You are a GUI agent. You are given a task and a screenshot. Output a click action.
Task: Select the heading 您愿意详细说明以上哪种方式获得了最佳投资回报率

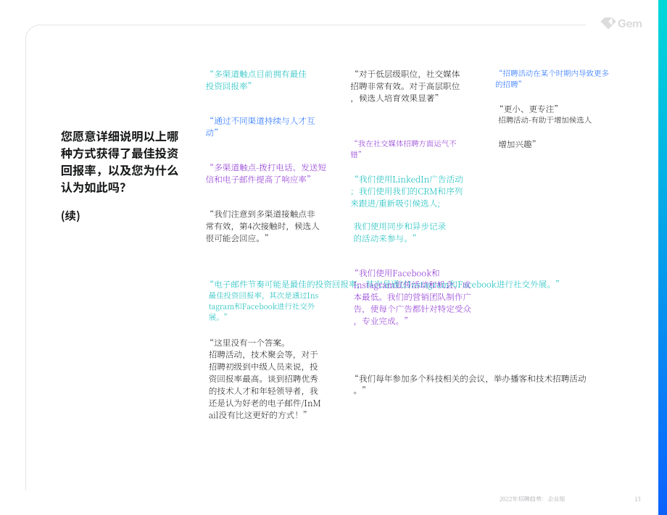[120, 162]
